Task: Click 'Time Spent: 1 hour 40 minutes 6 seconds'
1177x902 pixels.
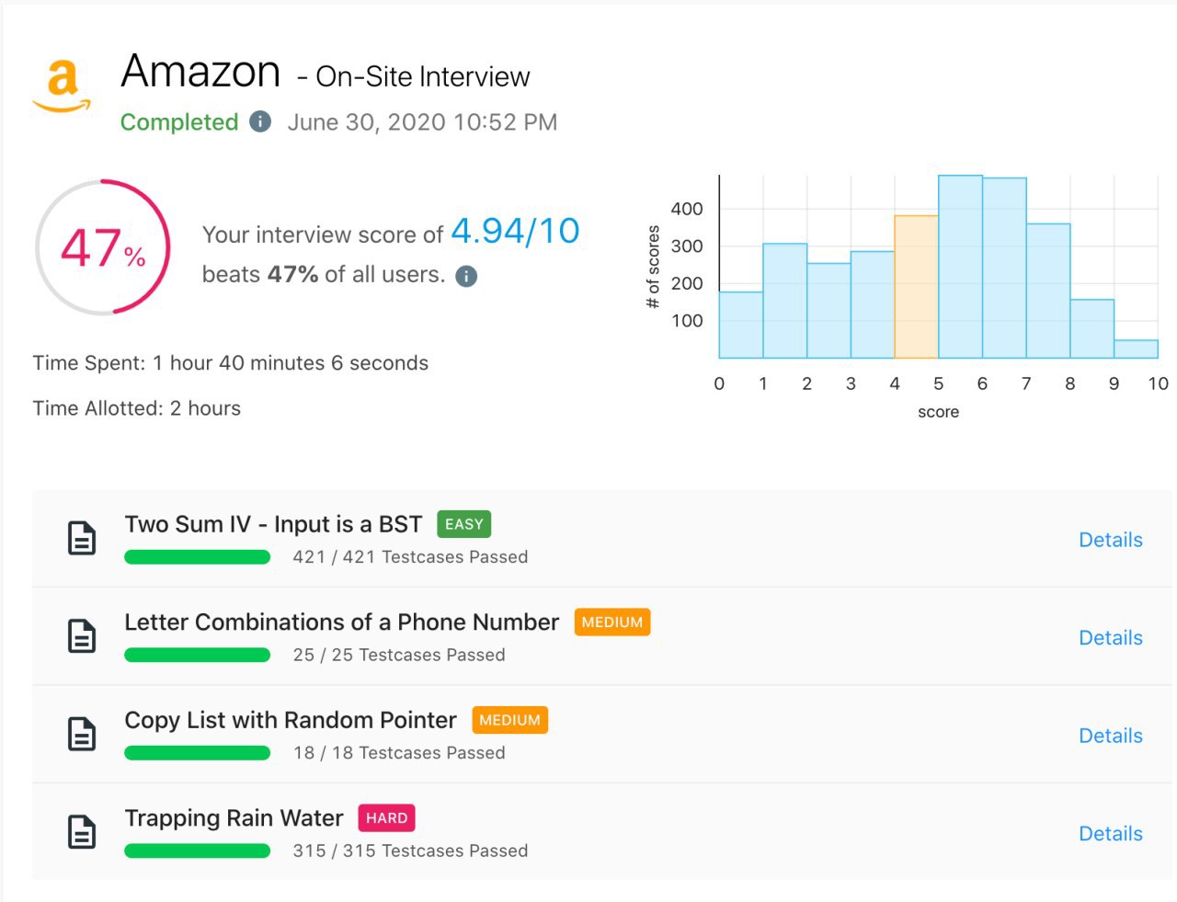Action: coord(231,363)
